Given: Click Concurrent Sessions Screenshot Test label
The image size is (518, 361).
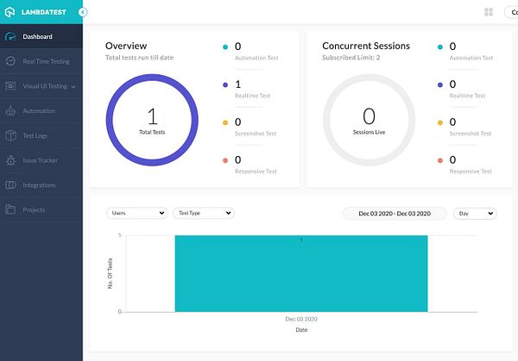Looking at the screenshot, I should tap(471, 134).
